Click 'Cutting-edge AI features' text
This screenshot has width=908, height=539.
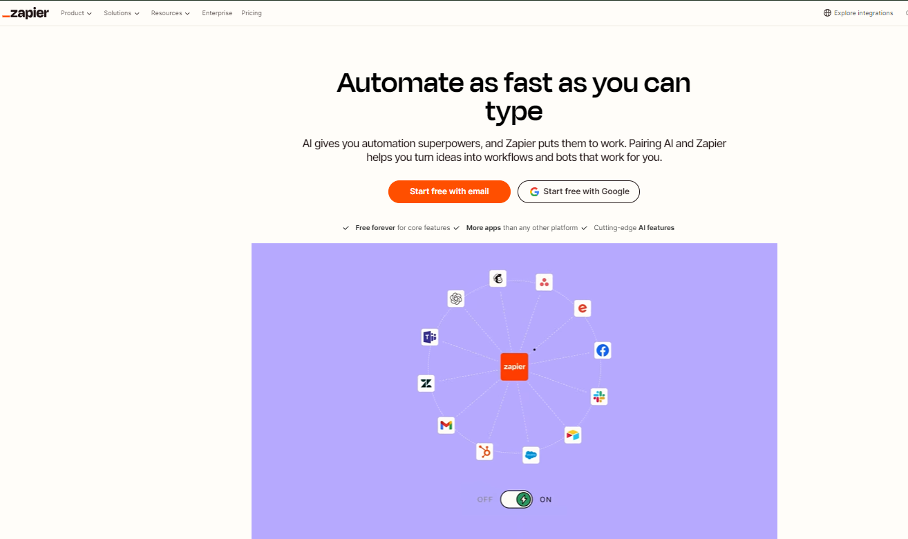(634, 228)
